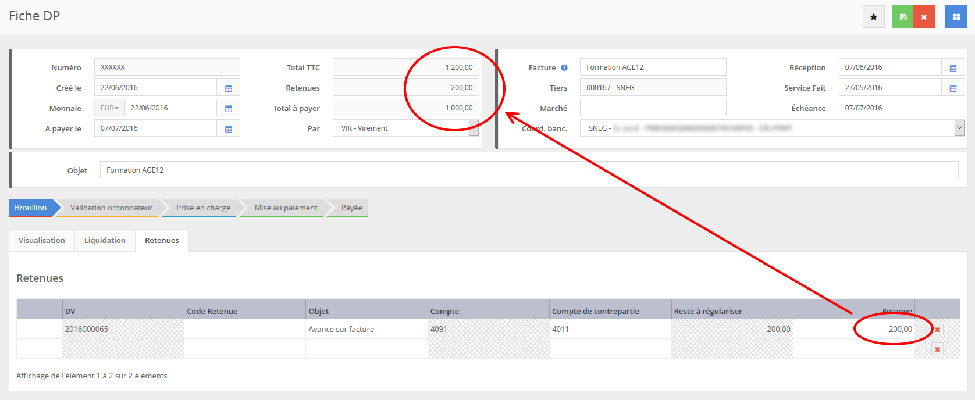Image resolution: width=975 pixels, height=400 pixels.
Task: Open calendar picker for Créé le
Action: tap(229, 88)
